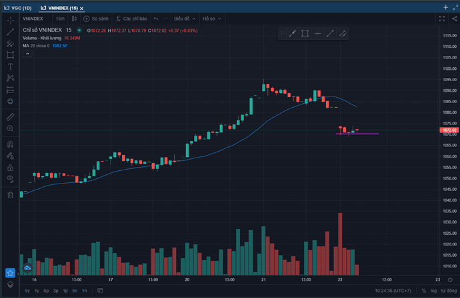This screenshot has width=460, height=298.
Task: Toggle log scale mode
Action: coord(433,291)
